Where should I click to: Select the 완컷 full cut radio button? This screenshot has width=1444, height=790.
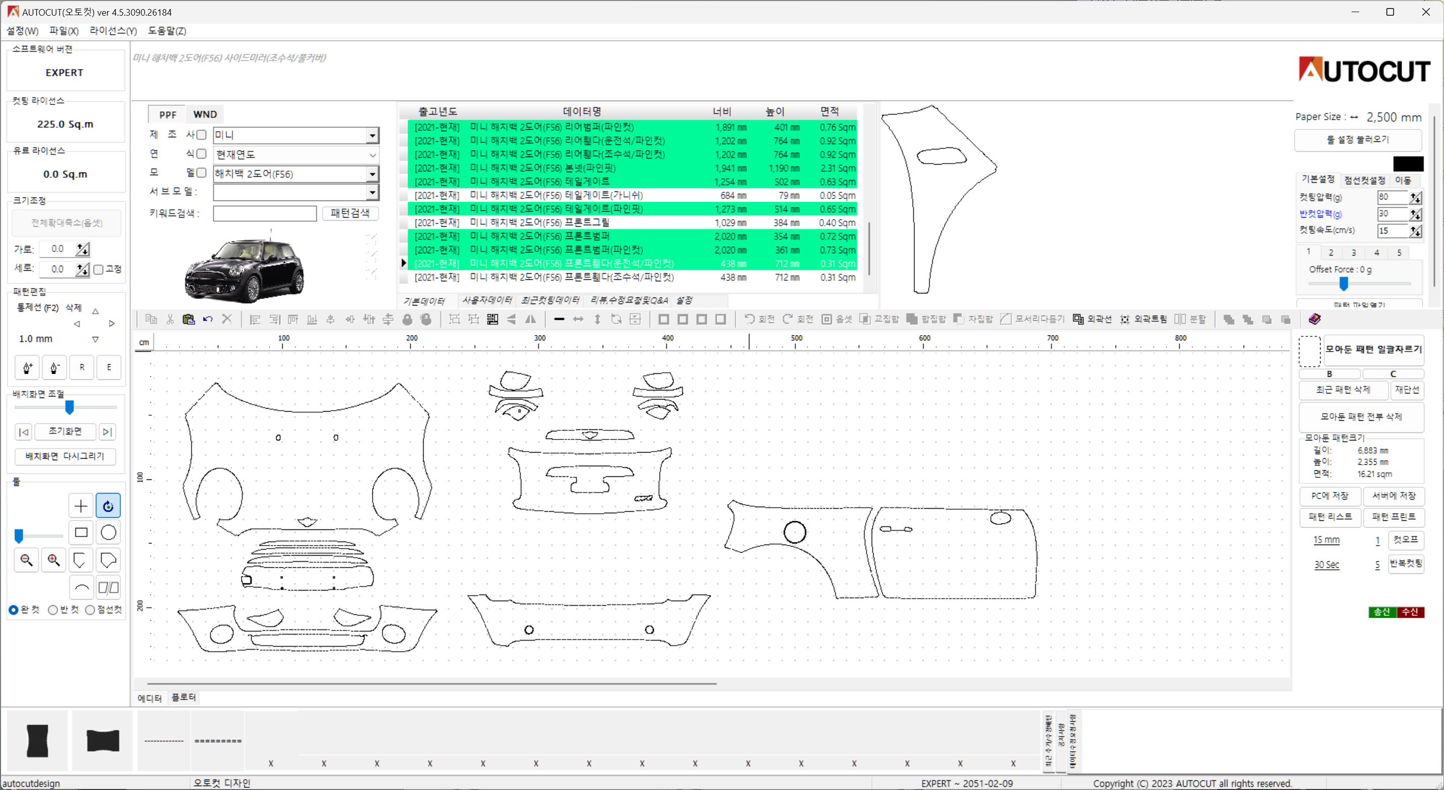(14, 610)
